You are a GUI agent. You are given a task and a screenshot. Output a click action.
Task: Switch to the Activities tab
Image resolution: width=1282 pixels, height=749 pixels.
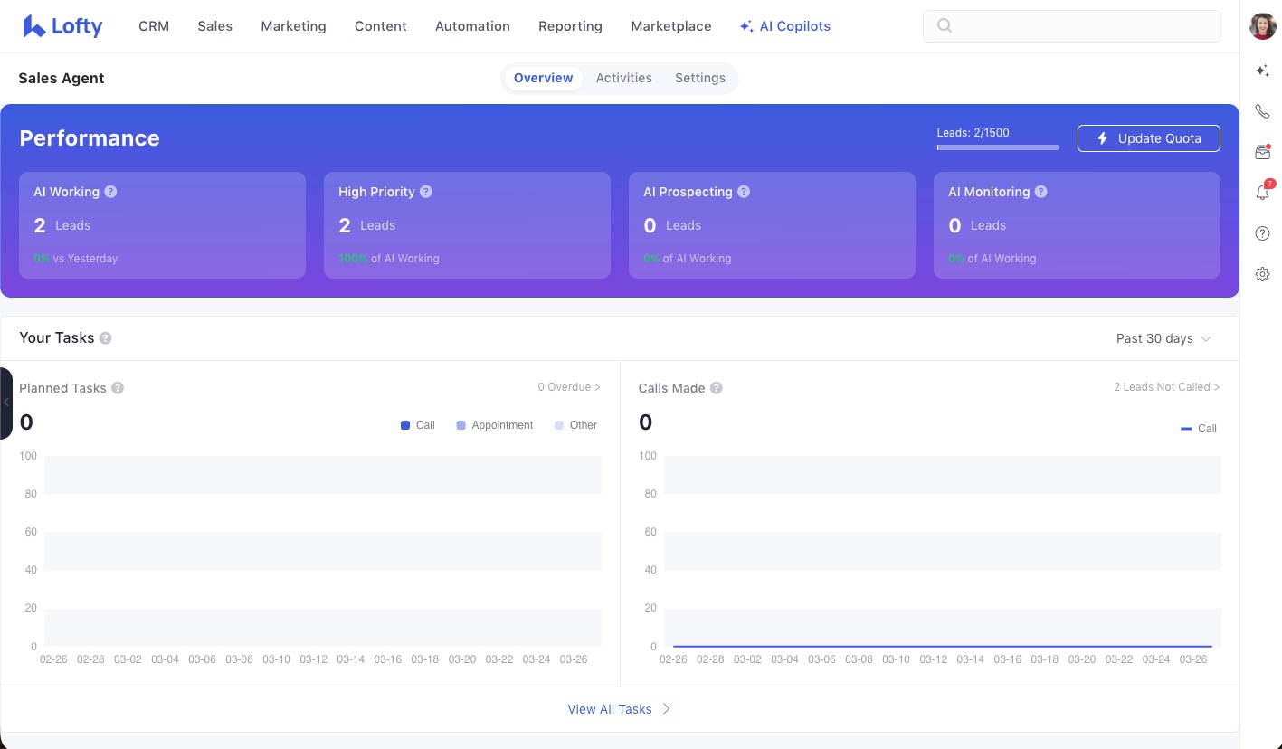click(x=623, y=78)
